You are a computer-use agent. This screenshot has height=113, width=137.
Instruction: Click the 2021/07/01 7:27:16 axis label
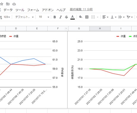coord(83,97)
